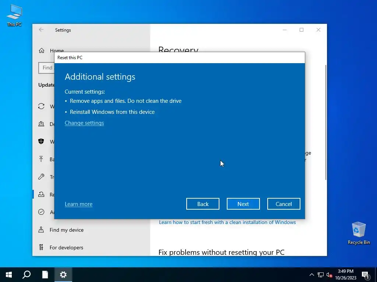Select the Recovery icon in the sidebar
Screen dimensions: 377x282
41,195
